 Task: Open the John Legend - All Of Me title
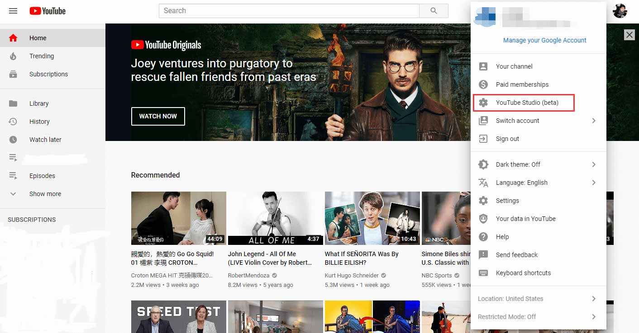pyautogui.click(x=270, y=258)
